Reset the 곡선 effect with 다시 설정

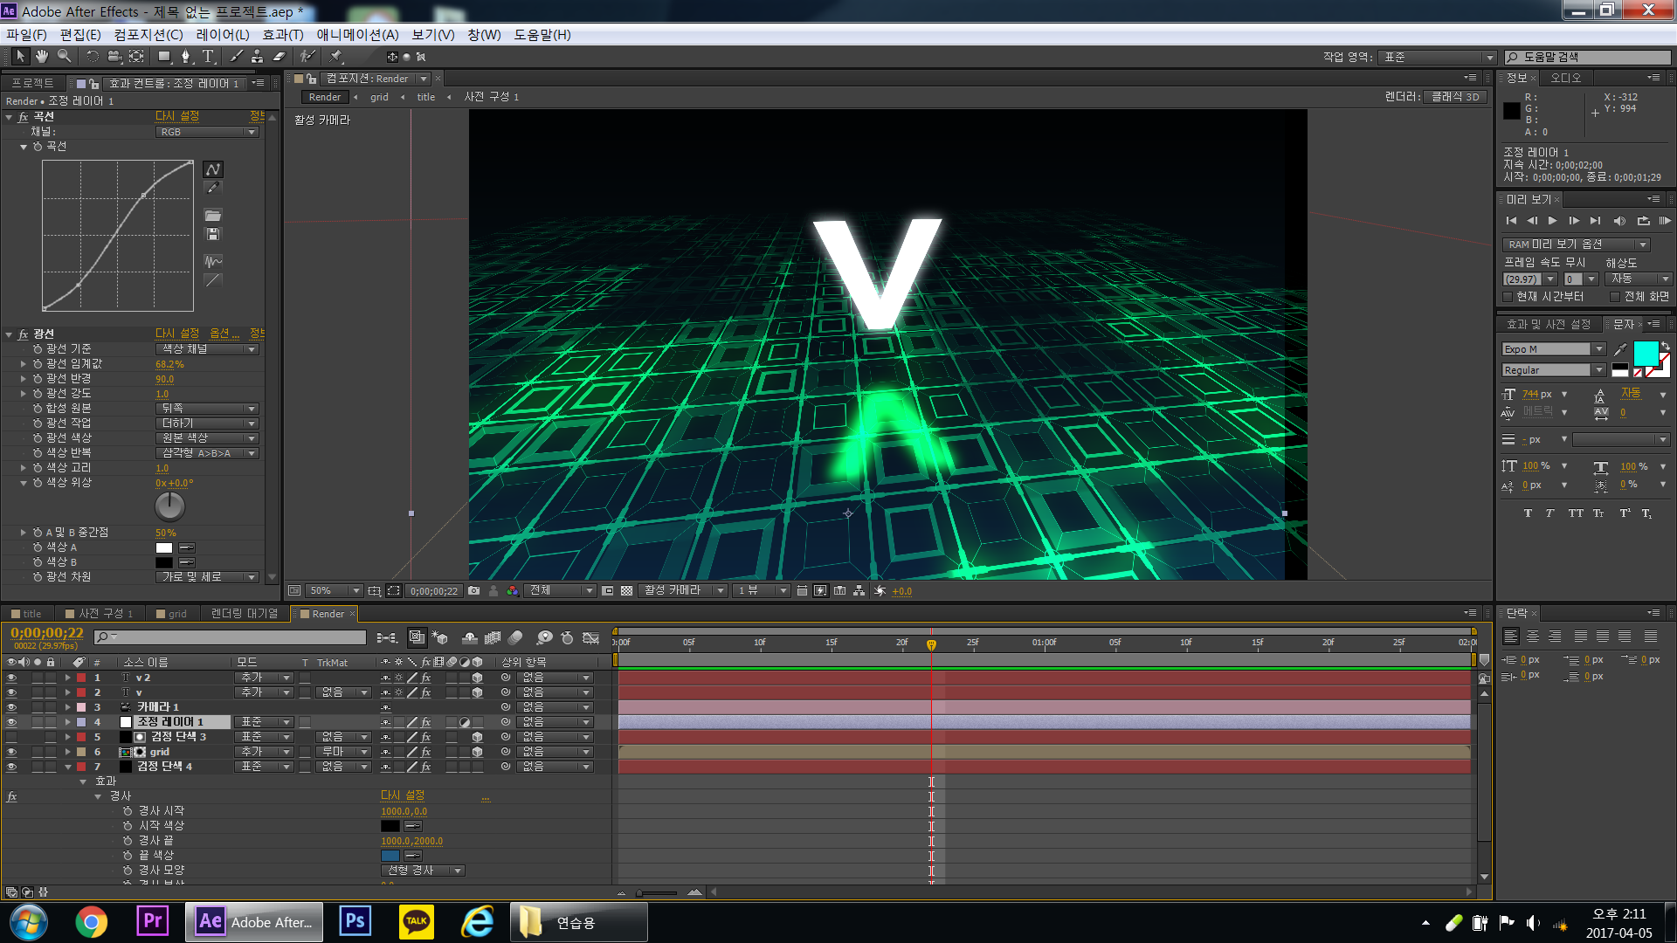point(177,117)
